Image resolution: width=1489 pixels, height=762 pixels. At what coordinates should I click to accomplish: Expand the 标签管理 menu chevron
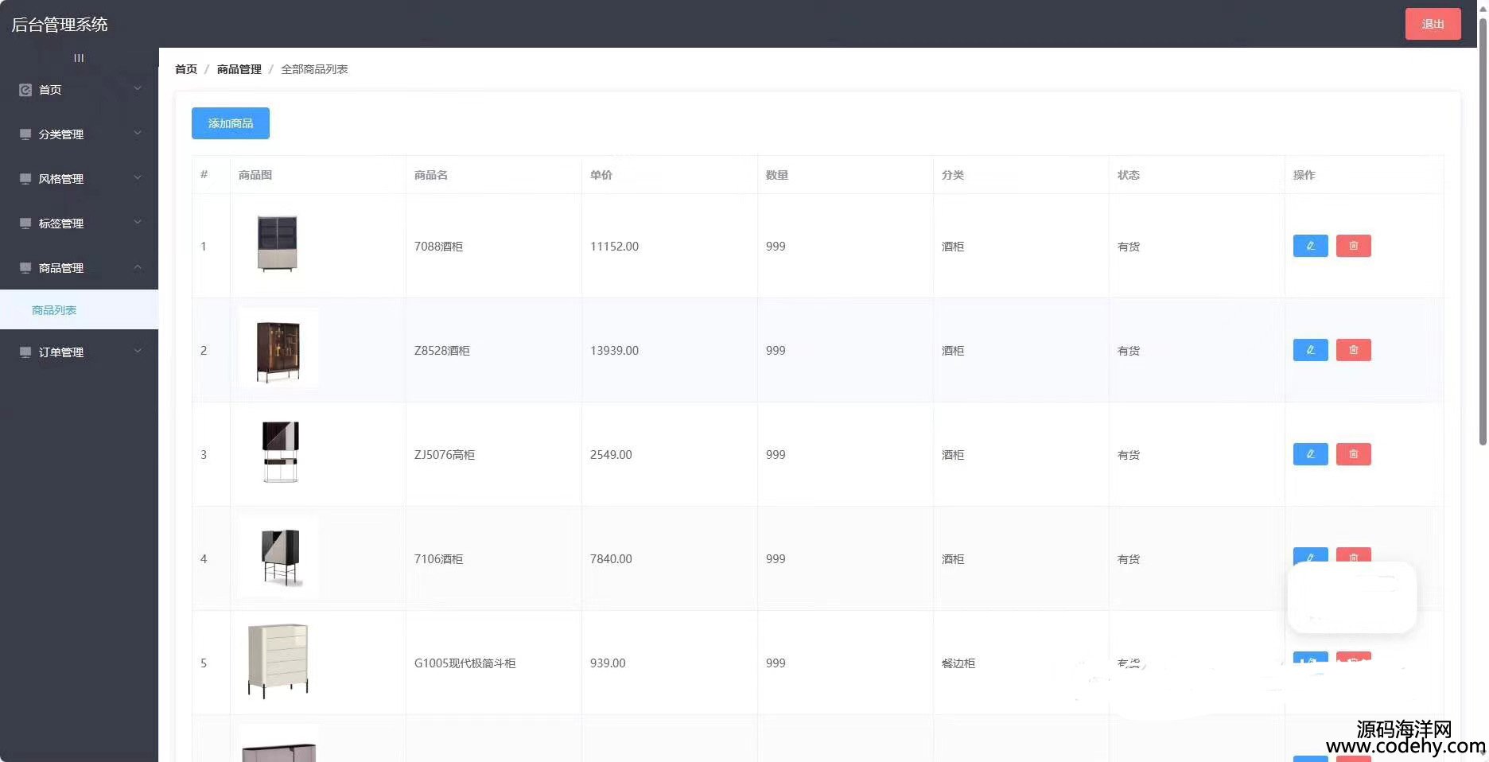[138, 222]
